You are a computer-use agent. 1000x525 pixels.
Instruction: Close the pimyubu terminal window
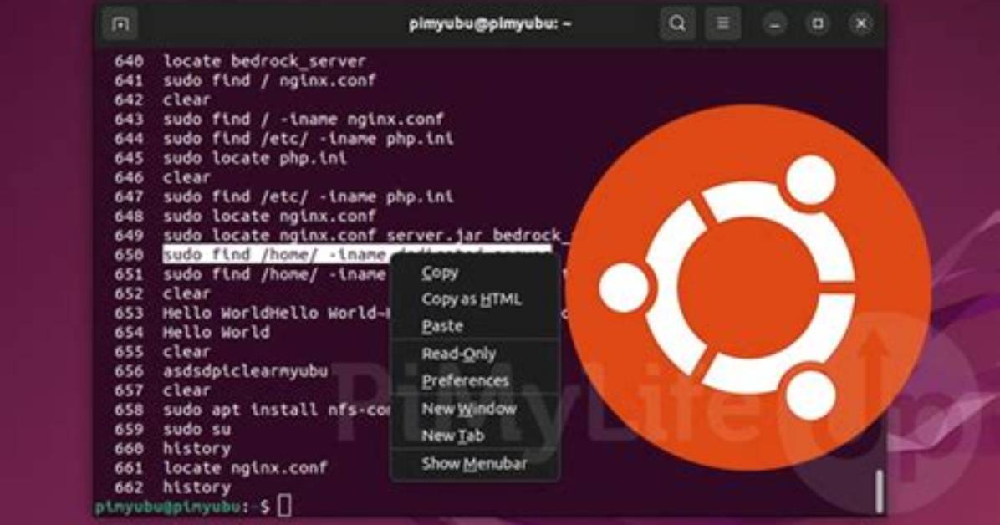click(861, 24)
